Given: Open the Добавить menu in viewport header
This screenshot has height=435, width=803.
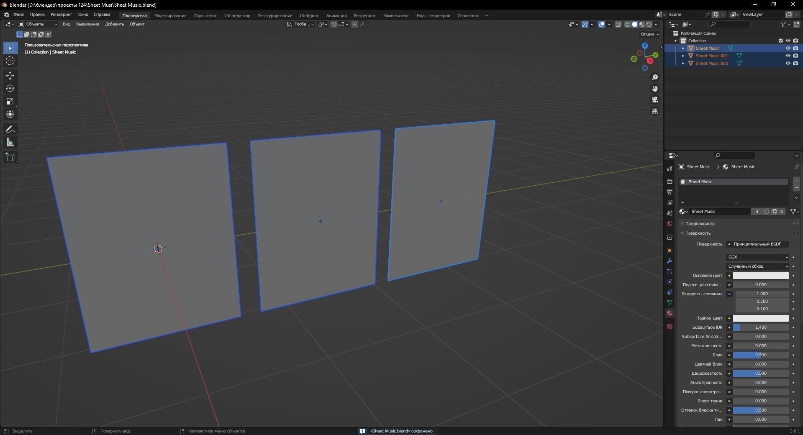Looking at the screenshot, I should (x=114, y=24).
